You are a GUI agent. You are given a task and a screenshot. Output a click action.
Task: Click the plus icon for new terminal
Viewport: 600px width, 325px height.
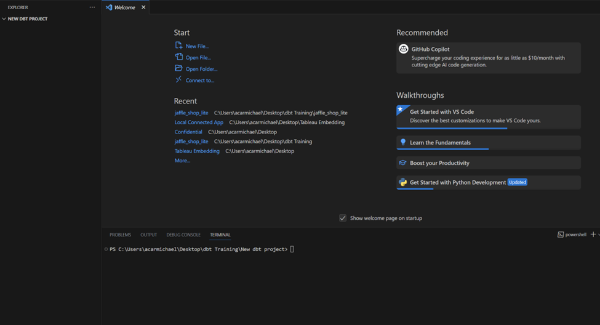593,235
